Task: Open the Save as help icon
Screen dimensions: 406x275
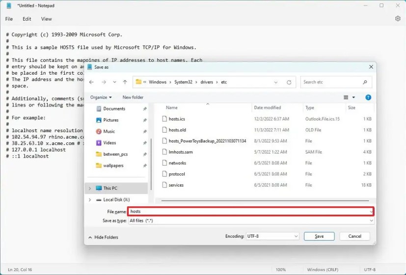Action: click(x=368, y=97)
